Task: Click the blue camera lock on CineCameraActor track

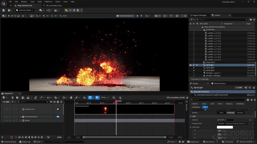Action: point(58,117)
